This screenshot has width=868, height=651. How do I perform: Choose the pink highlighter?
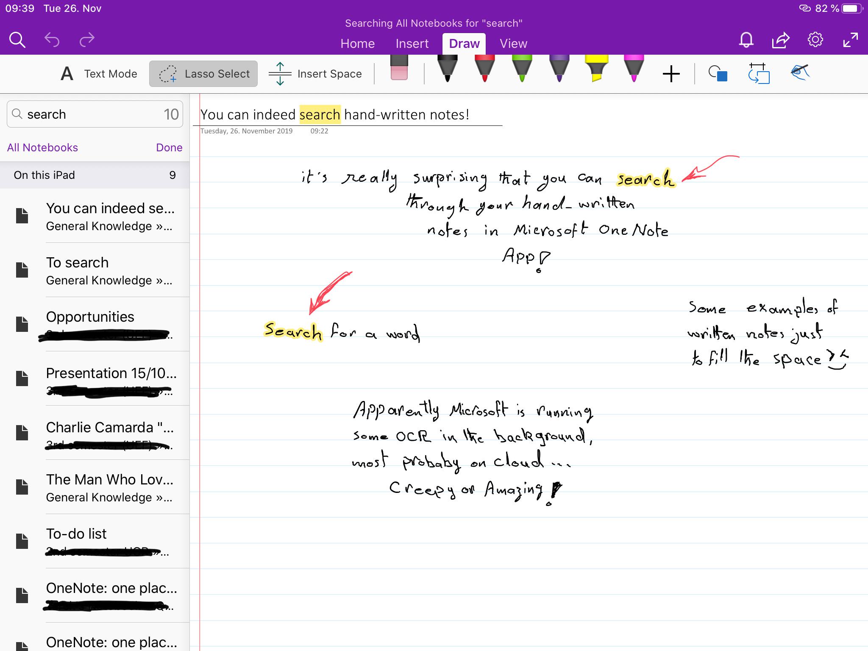[634, 72]
